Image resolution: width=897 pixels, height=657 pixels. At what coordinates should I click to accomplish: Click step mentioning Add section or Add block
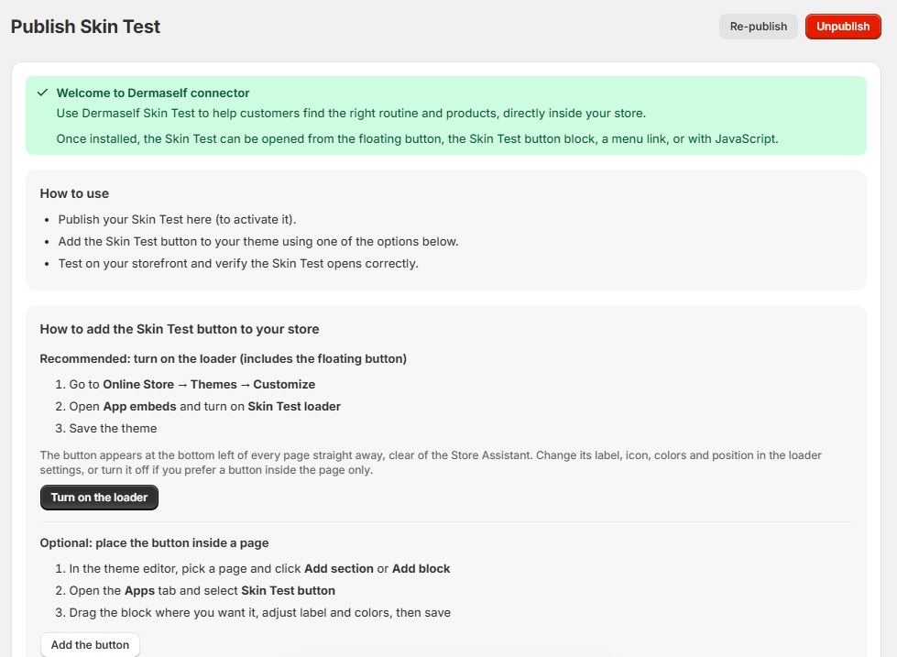(x=259, y=569)
